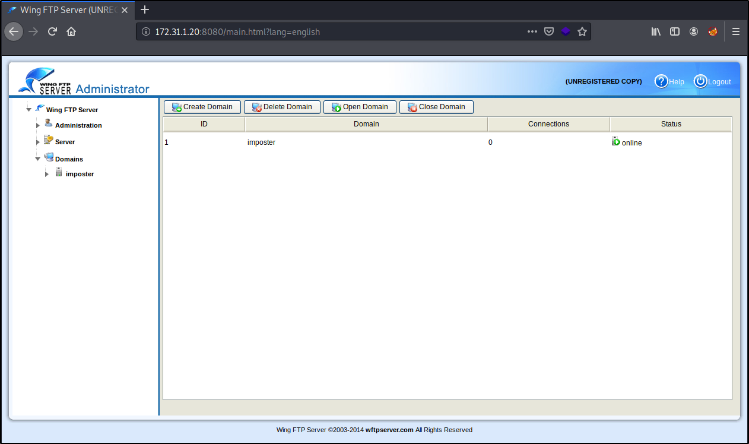Open Firefox Library icon

656,31
